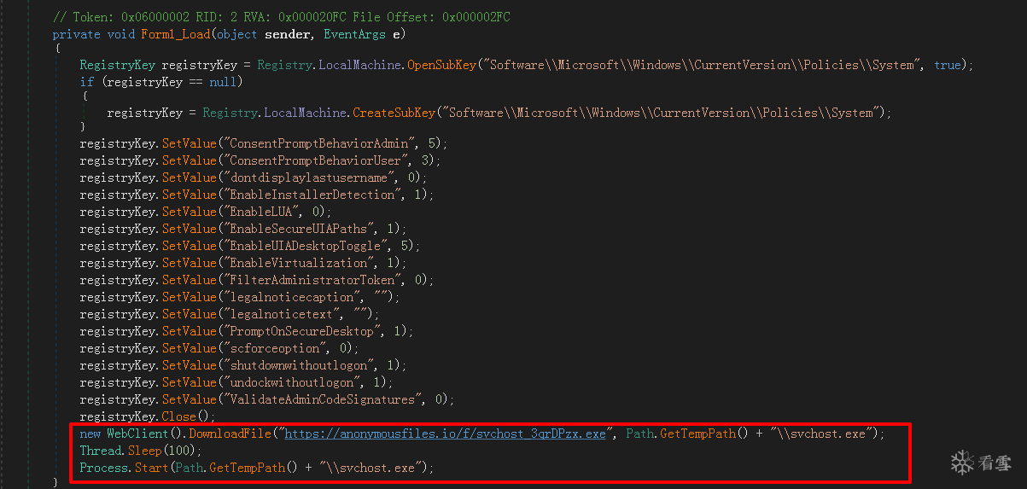Click the "EnableVirtualization" string
Screen dimensions: 1027x489
coord(300,263)
